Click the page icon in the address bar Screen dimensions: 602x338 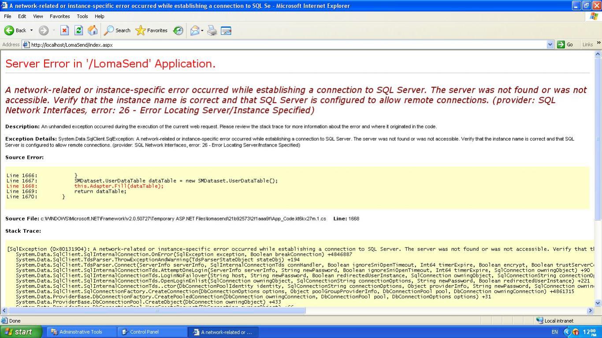coord(26,44)
